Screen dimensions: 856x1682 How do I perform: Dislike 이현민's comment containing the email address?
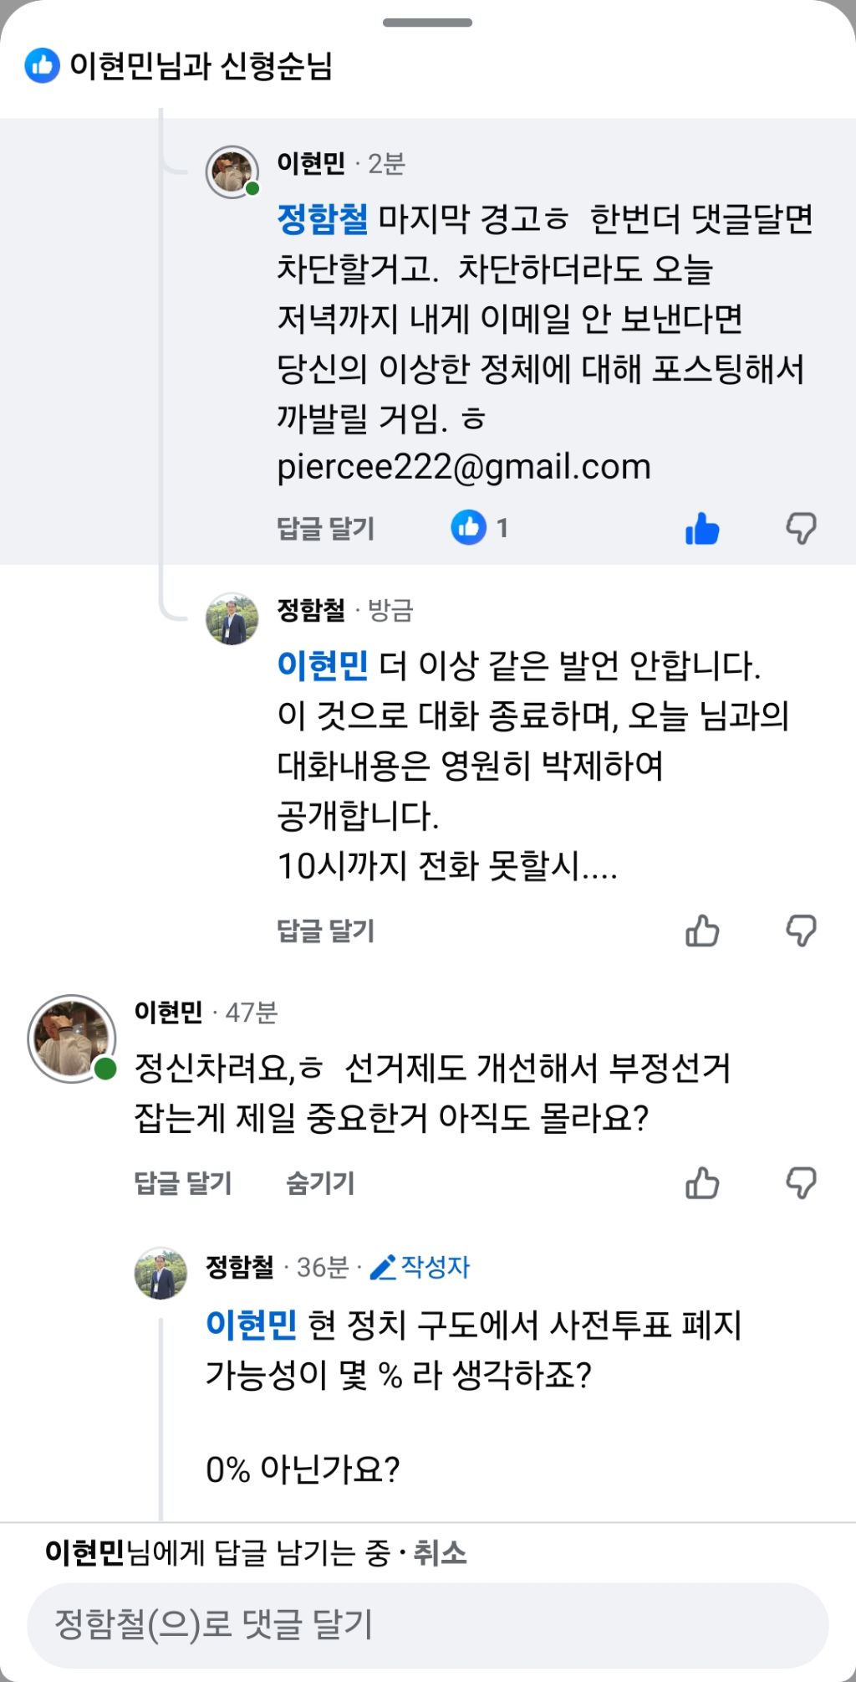click(x=800, y=529)
